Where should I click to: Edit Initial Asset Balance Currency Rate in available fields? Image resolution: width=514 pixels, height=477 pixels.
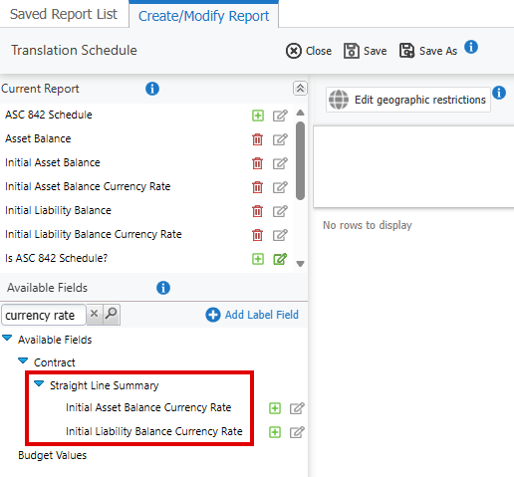(x=297, y=408)
